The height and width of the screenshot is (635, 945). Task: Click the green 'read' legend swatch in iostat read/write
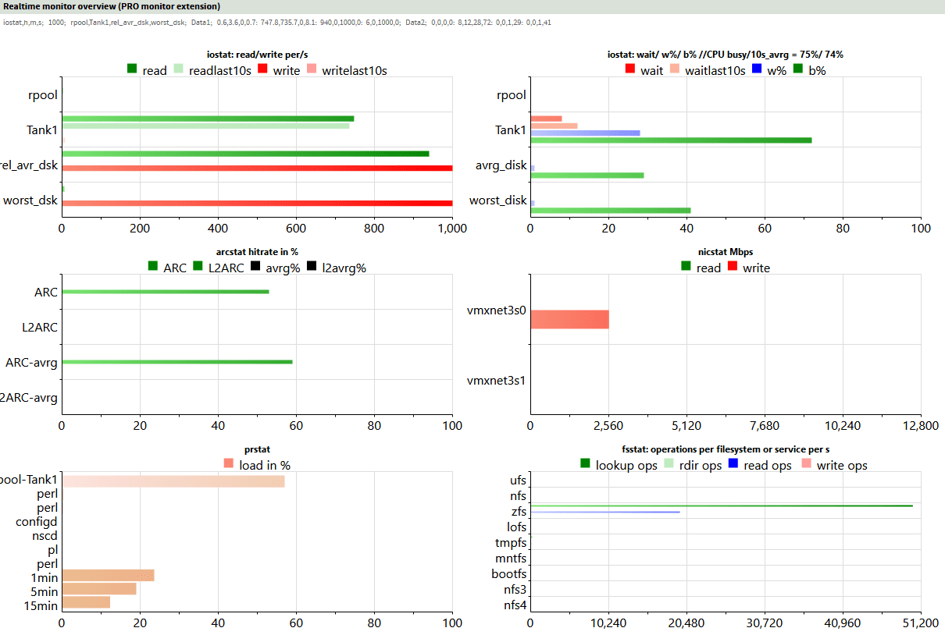(x=132, y=69)
